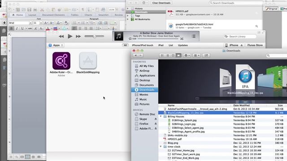Click the iPhone device button in iTunes
287x161 pixels.
[232, 45]
